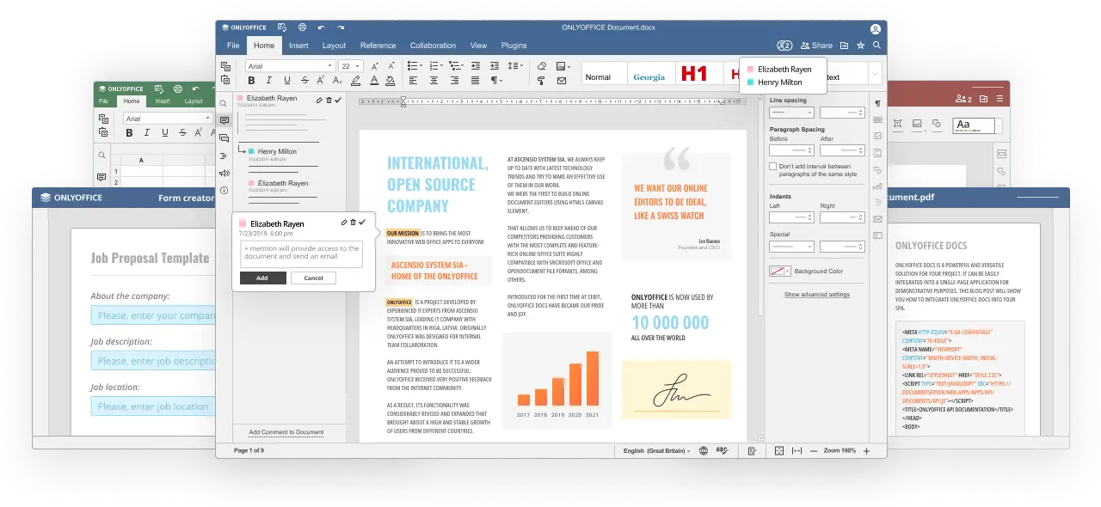The width and height of the screenshot is (1101, 507).
Task: Click the Mark as favorite star icon
Action: point(860,46)
